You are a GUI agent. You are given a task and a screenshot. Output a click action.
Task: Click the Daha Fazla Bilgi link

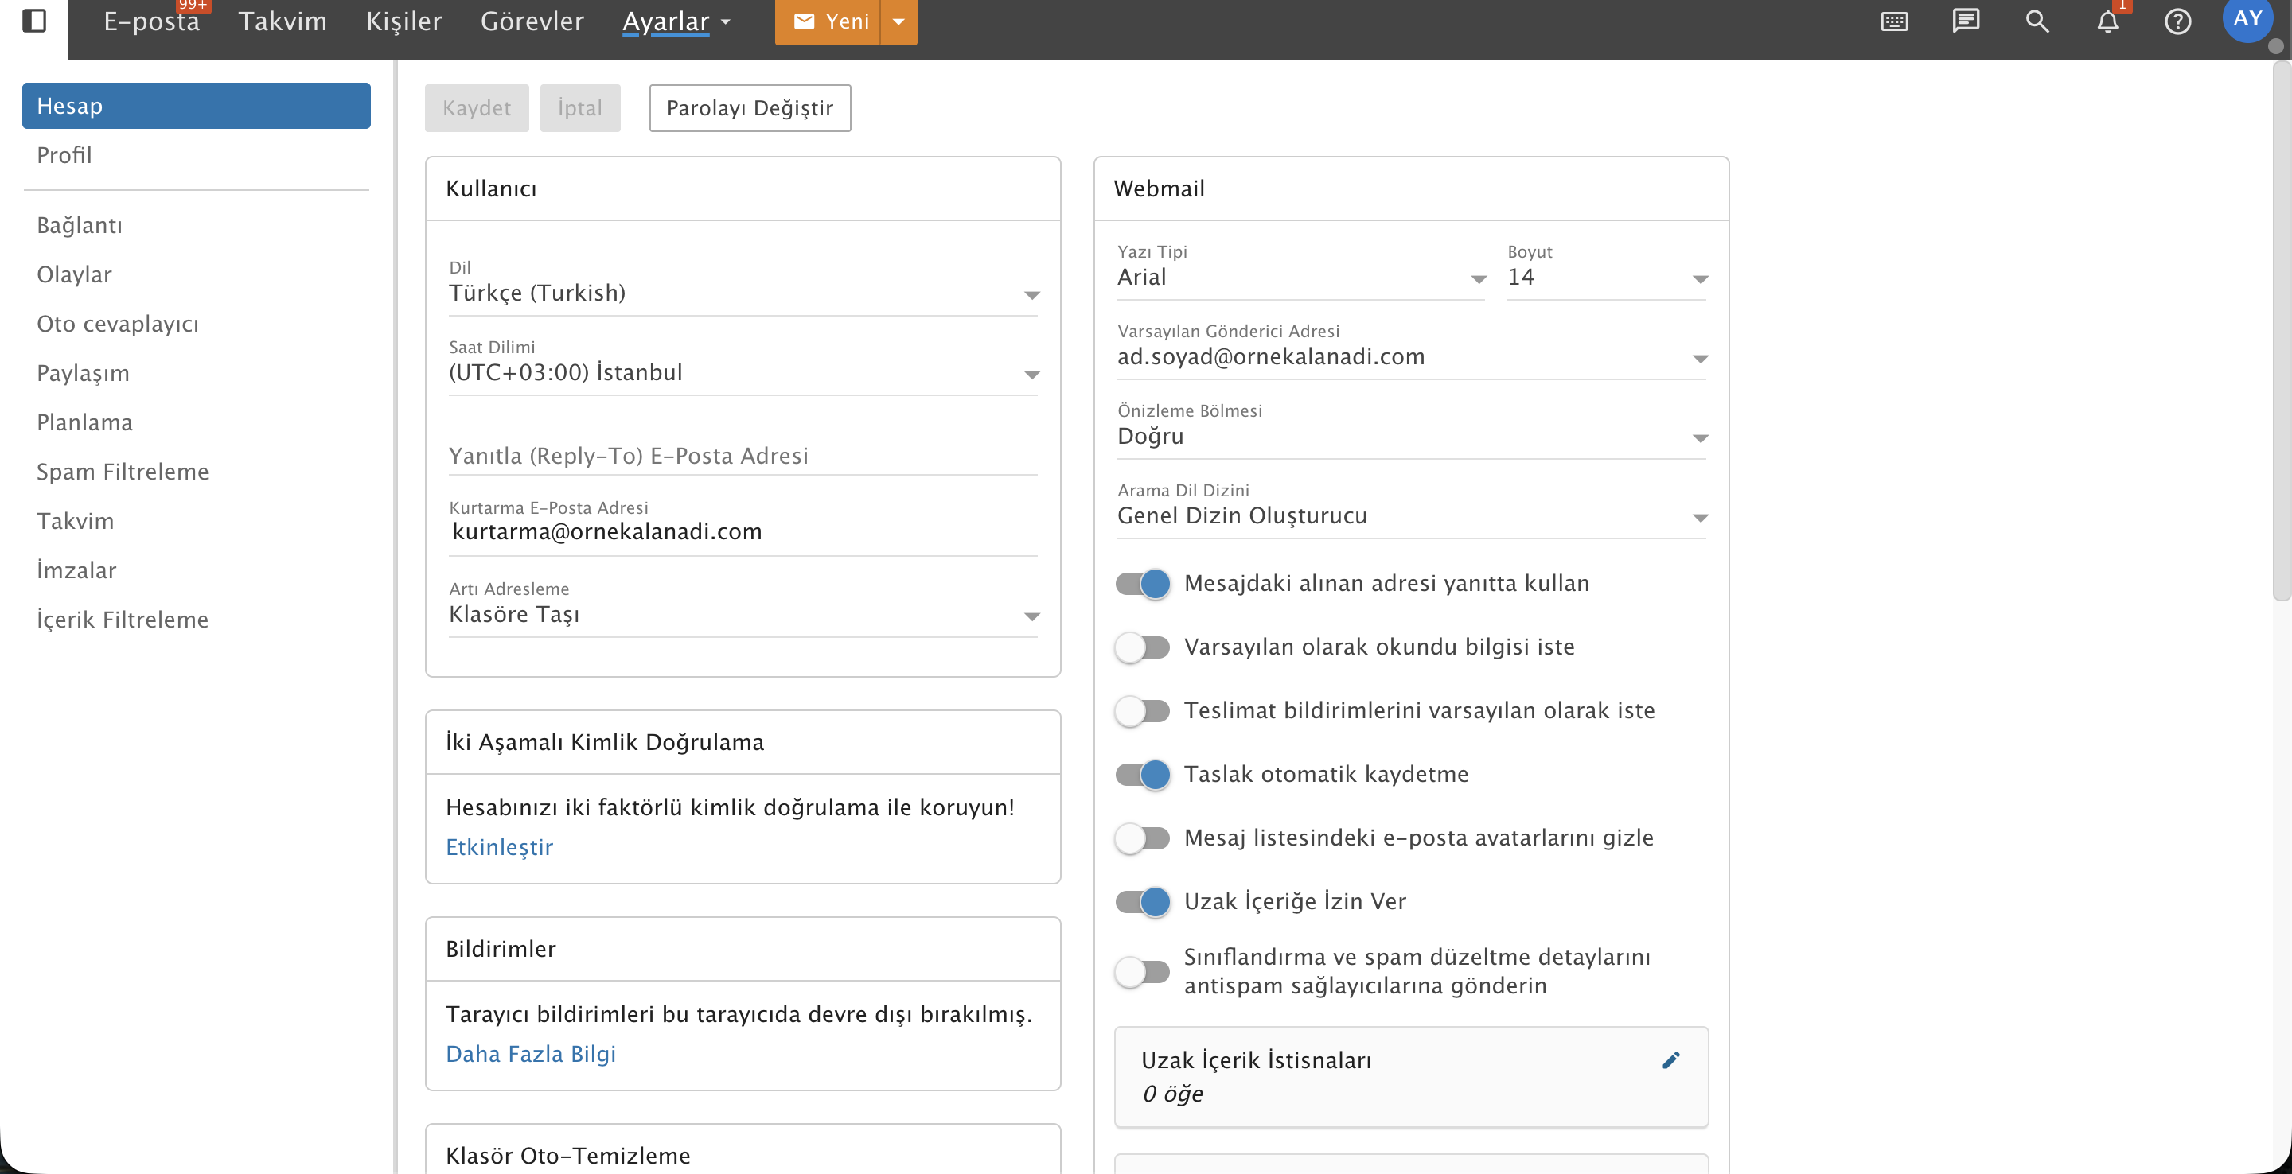pyautogui.click(x=530, y=1054)
